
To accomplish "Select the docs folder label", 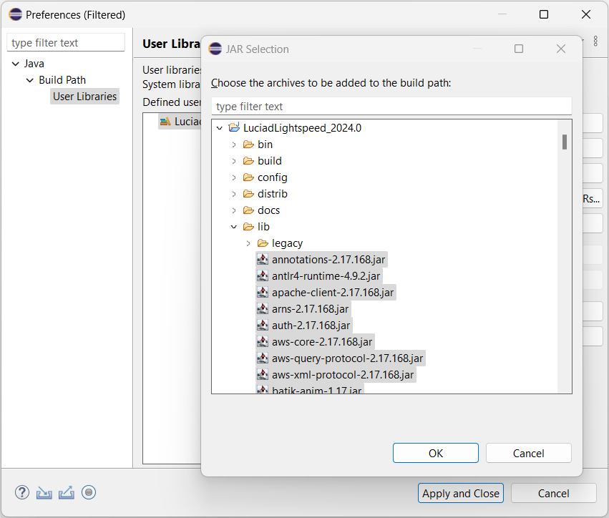I will [268, 210].
